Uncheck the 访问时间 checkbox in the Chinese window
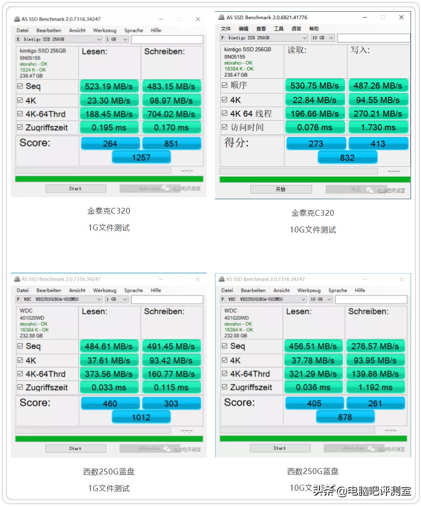This screenshot has height=506, width=421. 224,127
